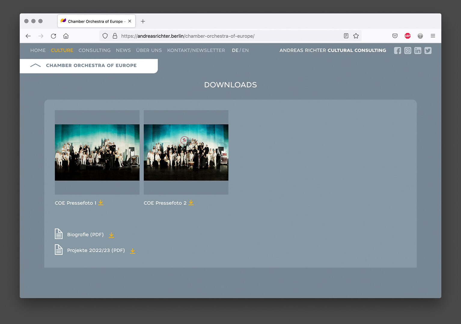Open the tracking protection shield panel
The width and height of the screenshot is (461, 324).
coord(105,36)
